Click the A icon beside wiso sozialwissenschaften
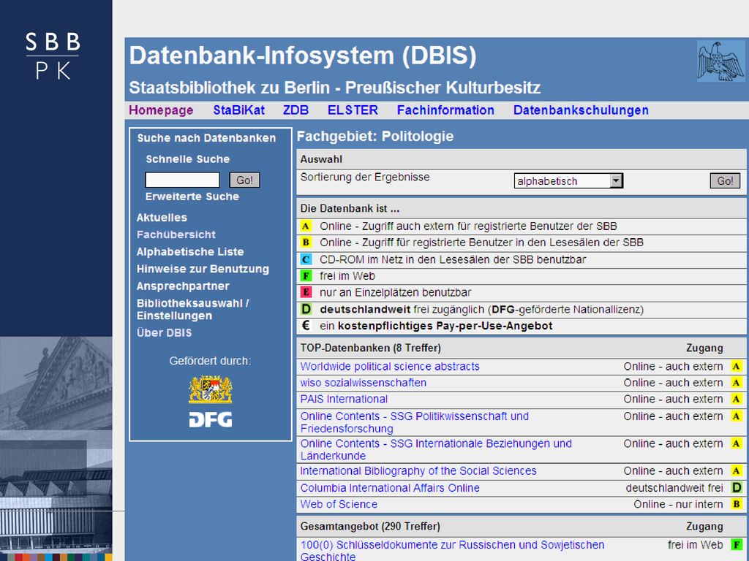 pos(737,383)
